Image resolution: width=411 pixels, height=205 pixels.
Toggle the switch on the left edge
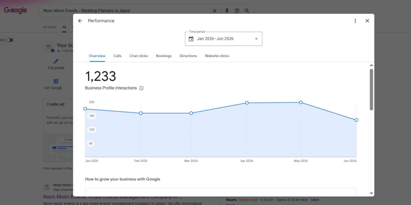(x=10, y=40)
